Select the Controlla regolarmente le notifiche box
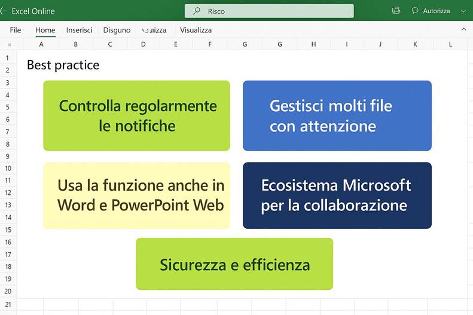The image size is (473, 315). pos(137,116)
